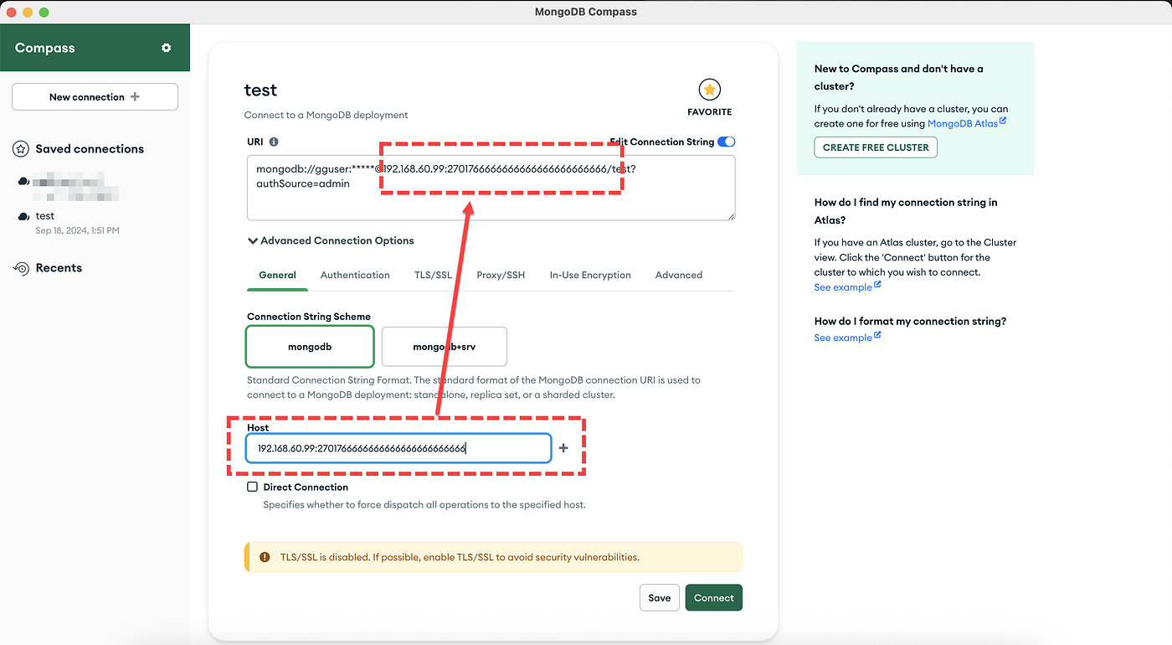Open See example link for Atlas connection string

847,286
